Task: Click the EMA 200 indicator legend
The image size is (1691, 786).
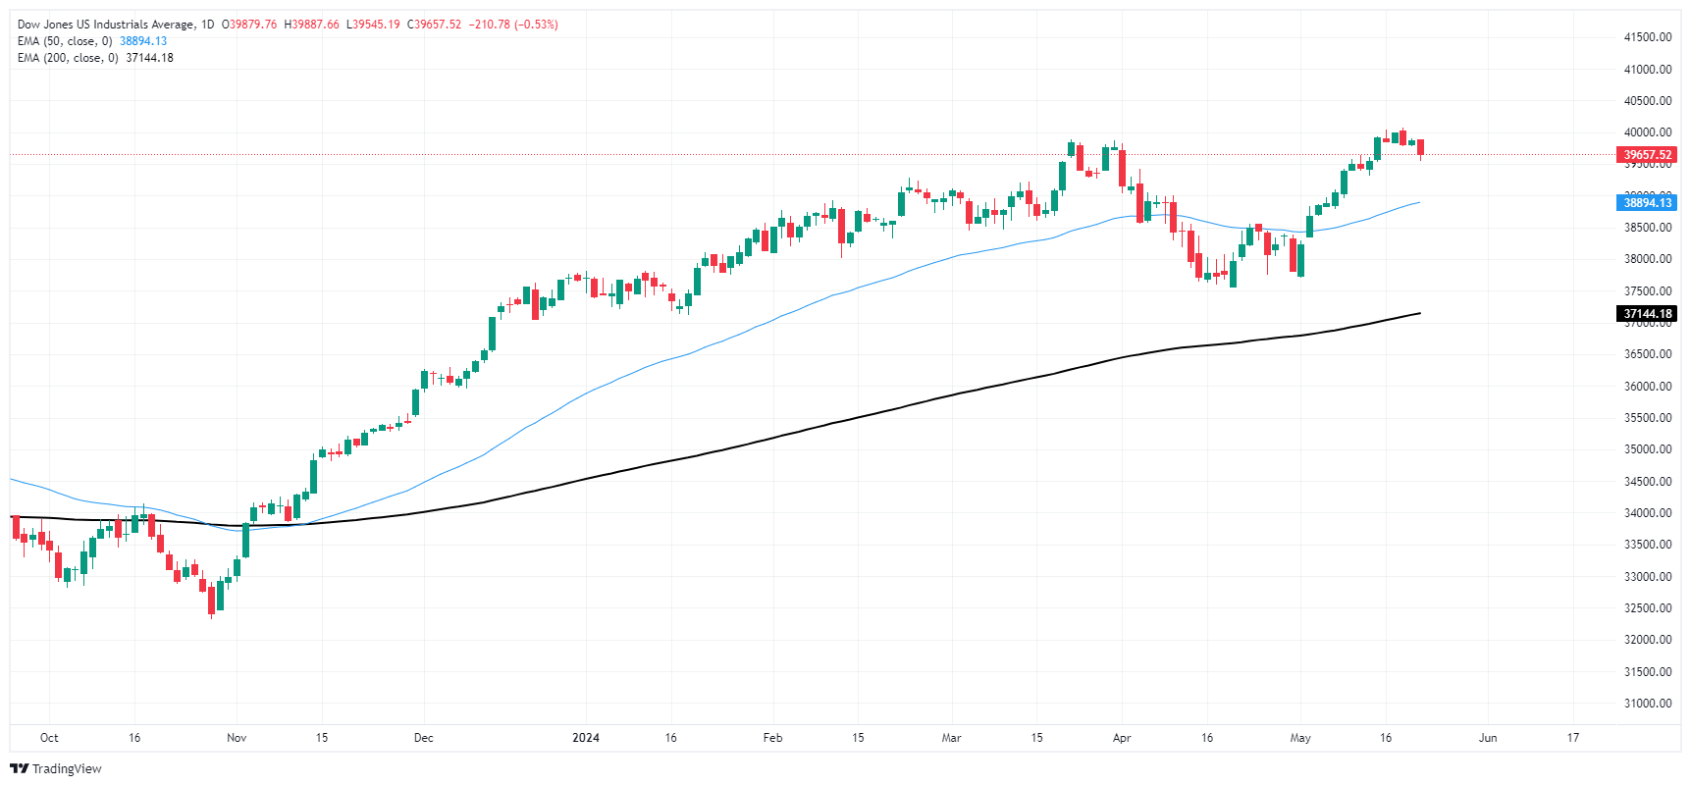Action: tap(68, 58)
